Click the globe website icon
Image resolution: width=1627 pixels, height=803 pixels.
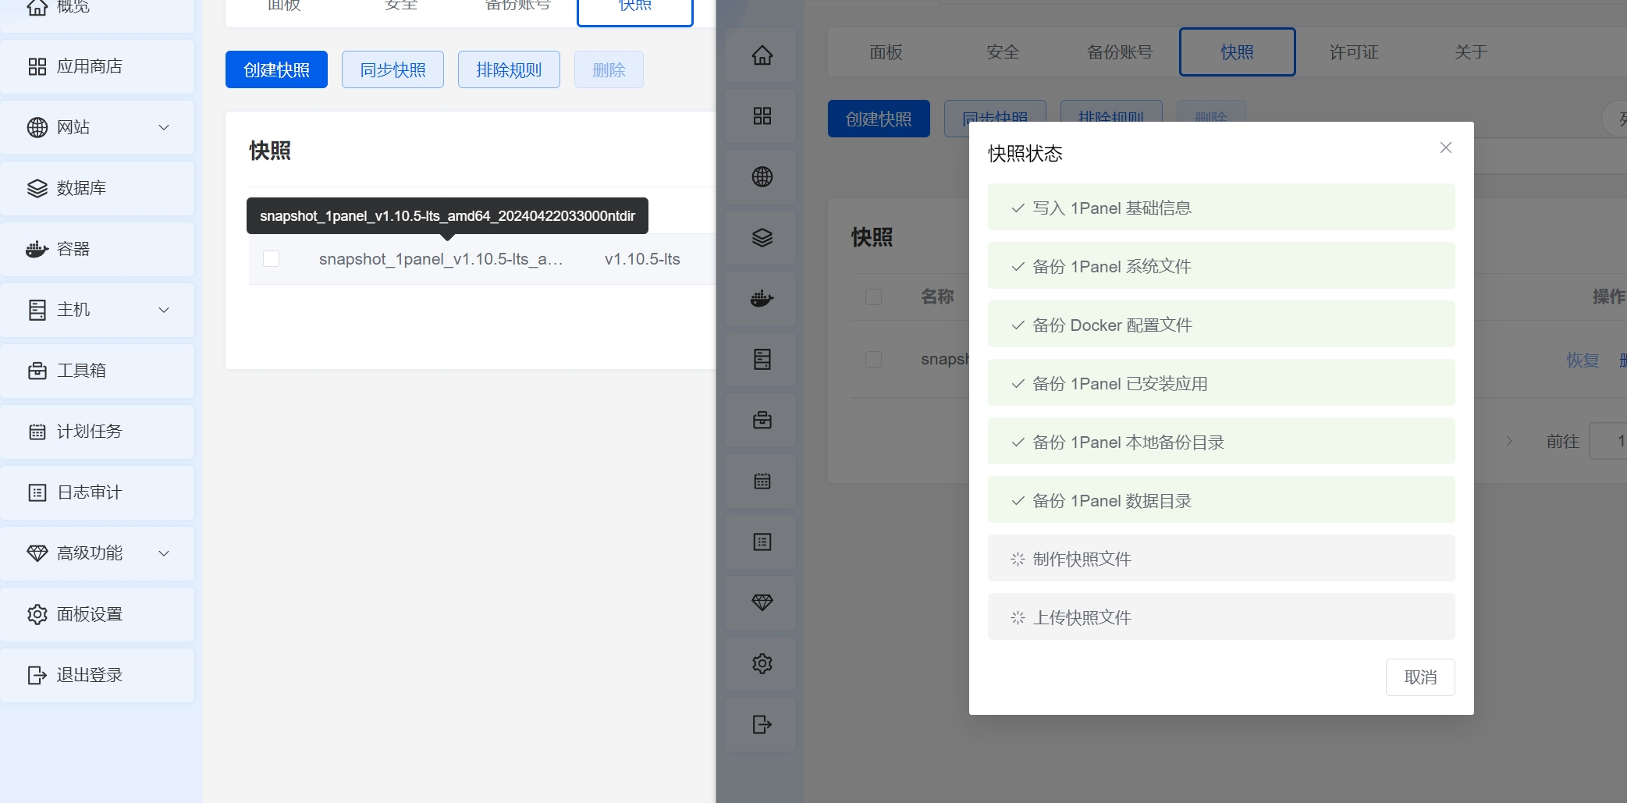coord(761,176)
